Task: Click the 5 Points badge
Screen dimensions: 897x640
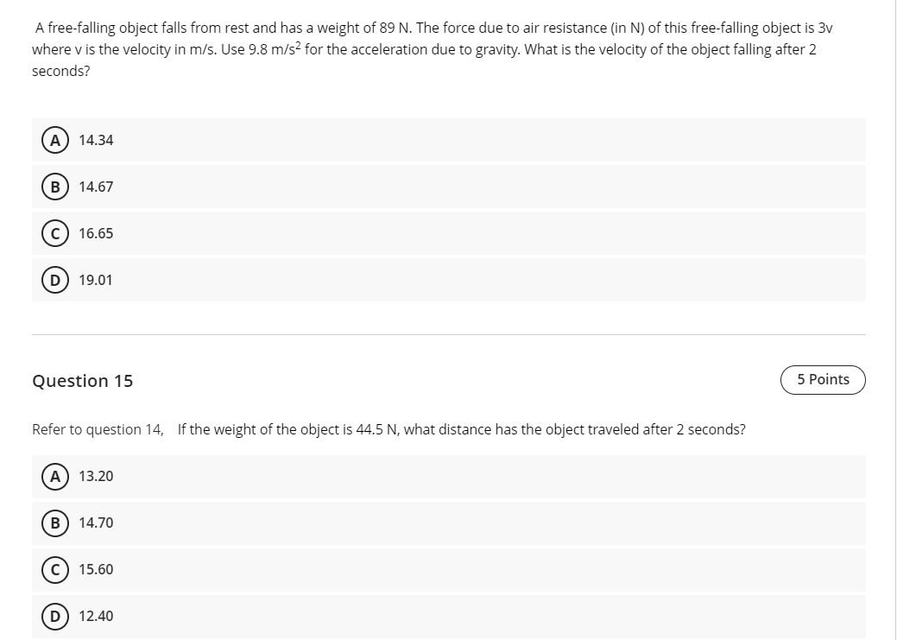Action: [x=823, y=379]
